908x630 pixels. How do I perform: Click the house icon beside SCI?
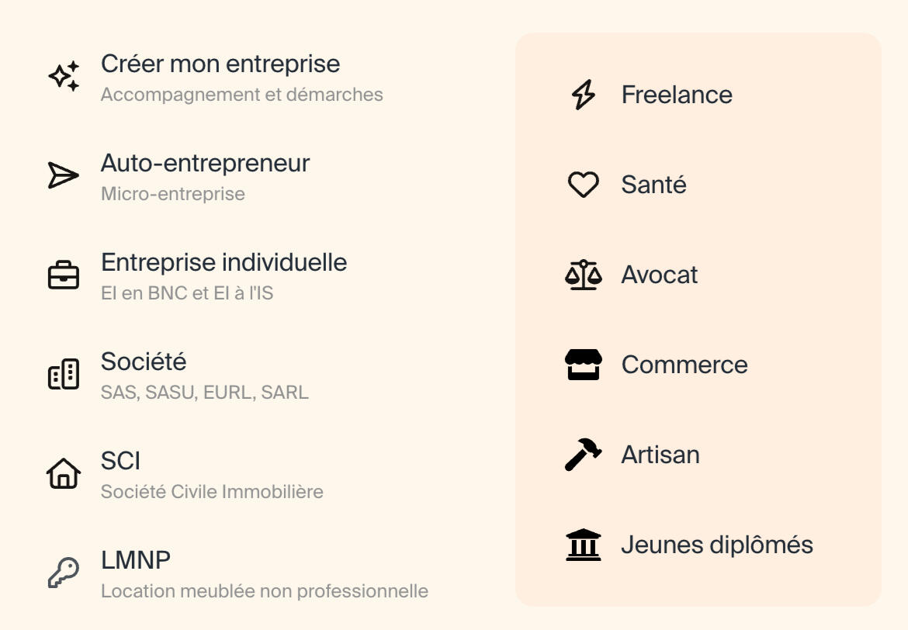coord(64,473)
